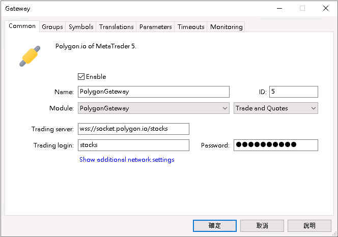338x237 pixels.
Task: Go to the Translations tab
Action: [116, 27]
